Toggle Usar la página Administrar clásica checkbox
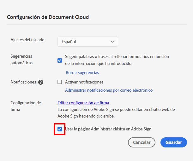 pos(60,129)
